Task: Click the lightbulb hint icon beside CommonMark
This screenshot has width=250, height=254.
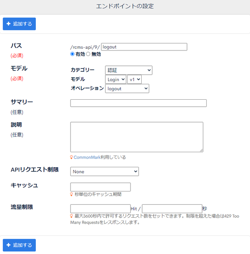Action: point(71,157)
